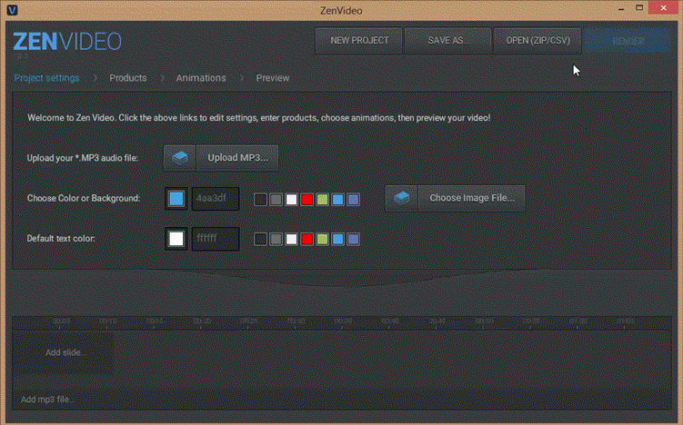Click Upload MP3... button
Image resolution: width=683 pixels, height=425 pixels.
point(237,158)
